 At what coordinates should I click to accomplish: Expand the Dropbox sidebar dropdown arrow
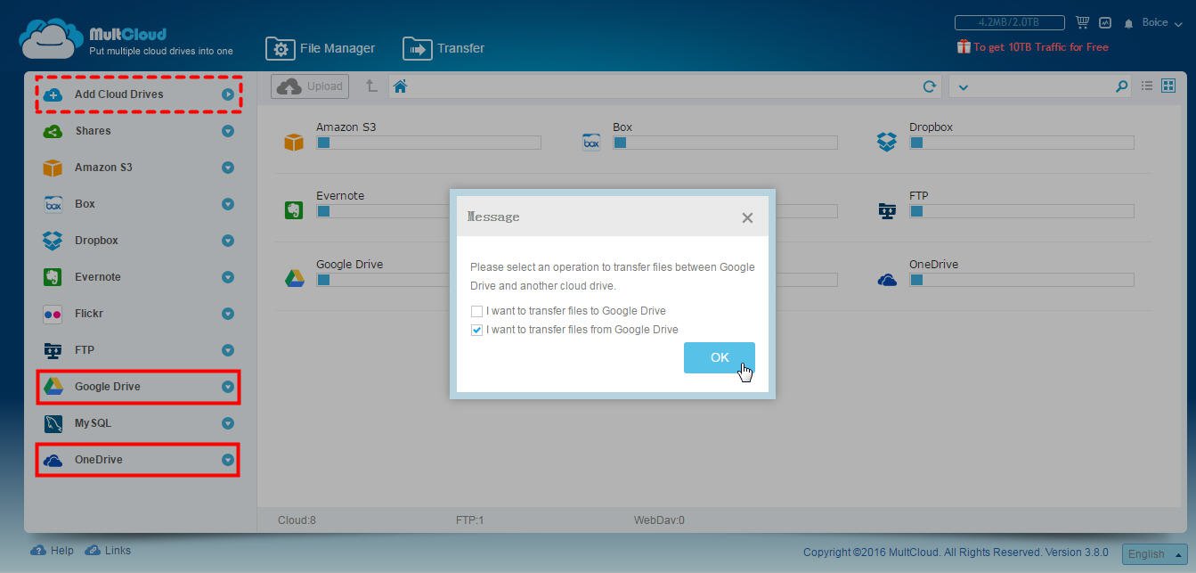pos(228,241)
